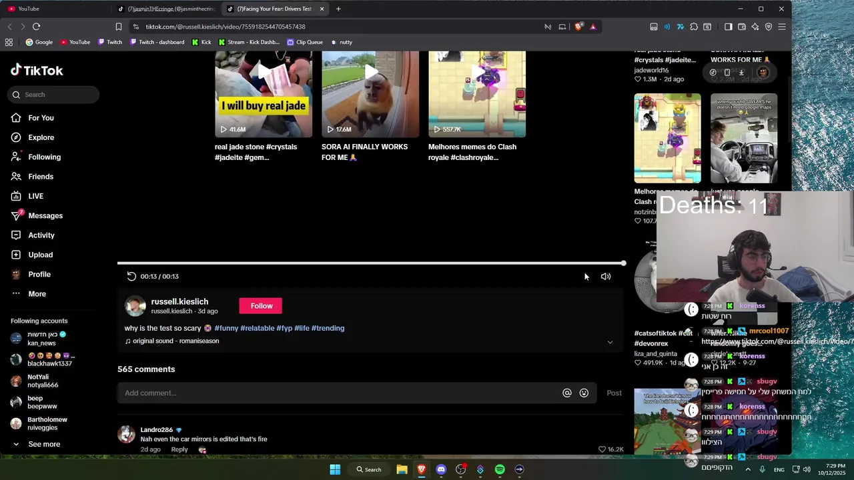
Task: Click the TikTok logo to go home
Action: coord(37,71)
